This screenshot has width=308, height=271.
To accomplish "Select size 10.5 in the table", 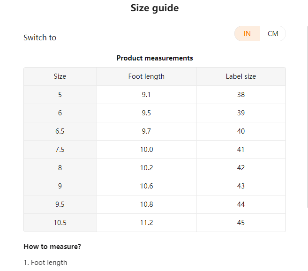I will pos(60,223).
